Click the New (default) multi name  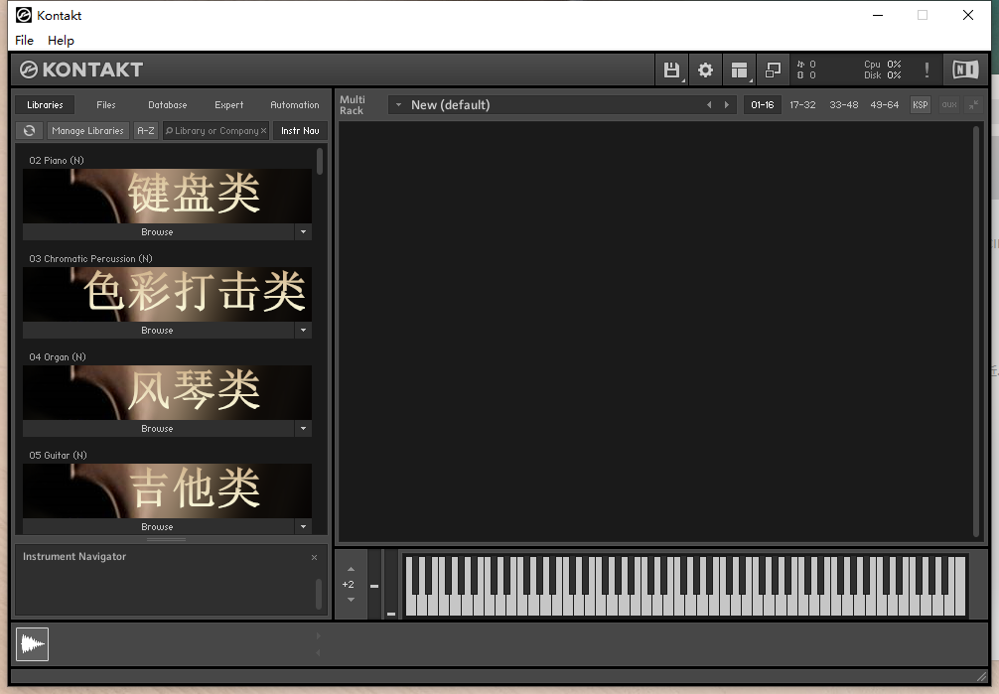tap(451, 105)
